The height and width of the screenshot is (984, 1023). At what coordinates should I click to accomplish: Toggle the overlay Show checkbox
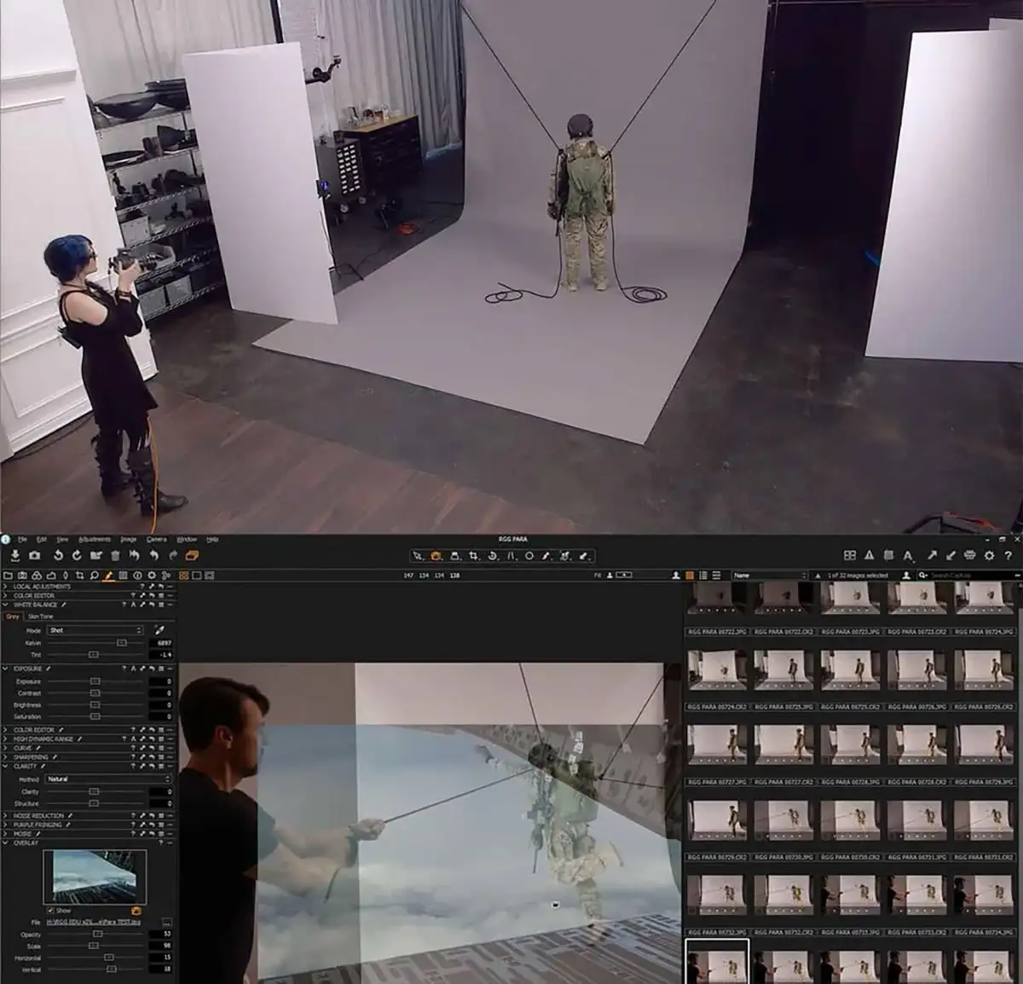(x=50, y=911)
